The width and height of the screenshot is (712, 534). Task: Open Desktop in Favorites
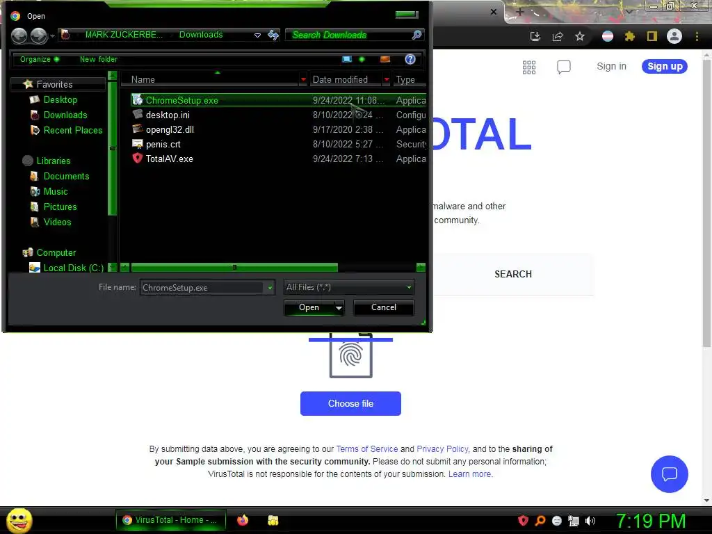(x=60, y=99)
